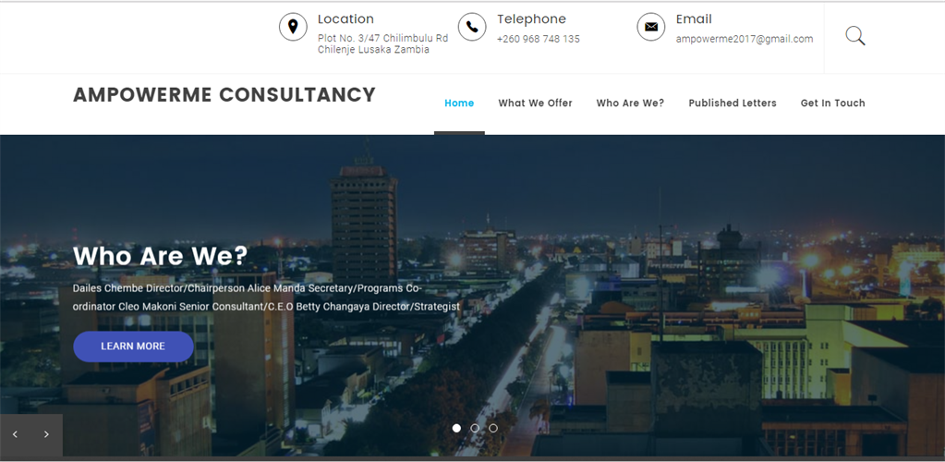This screenshot has width=945, height=462.
Task: Click the ampowerme2017@gmail.com email address
Action: pos(745,39)
